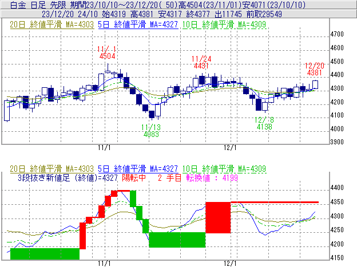Image resolution: width=357 pixels, height=271 pixels.
Task: Click the green block at the lower chart's bottom-left
Action: [x=45, y=254]
